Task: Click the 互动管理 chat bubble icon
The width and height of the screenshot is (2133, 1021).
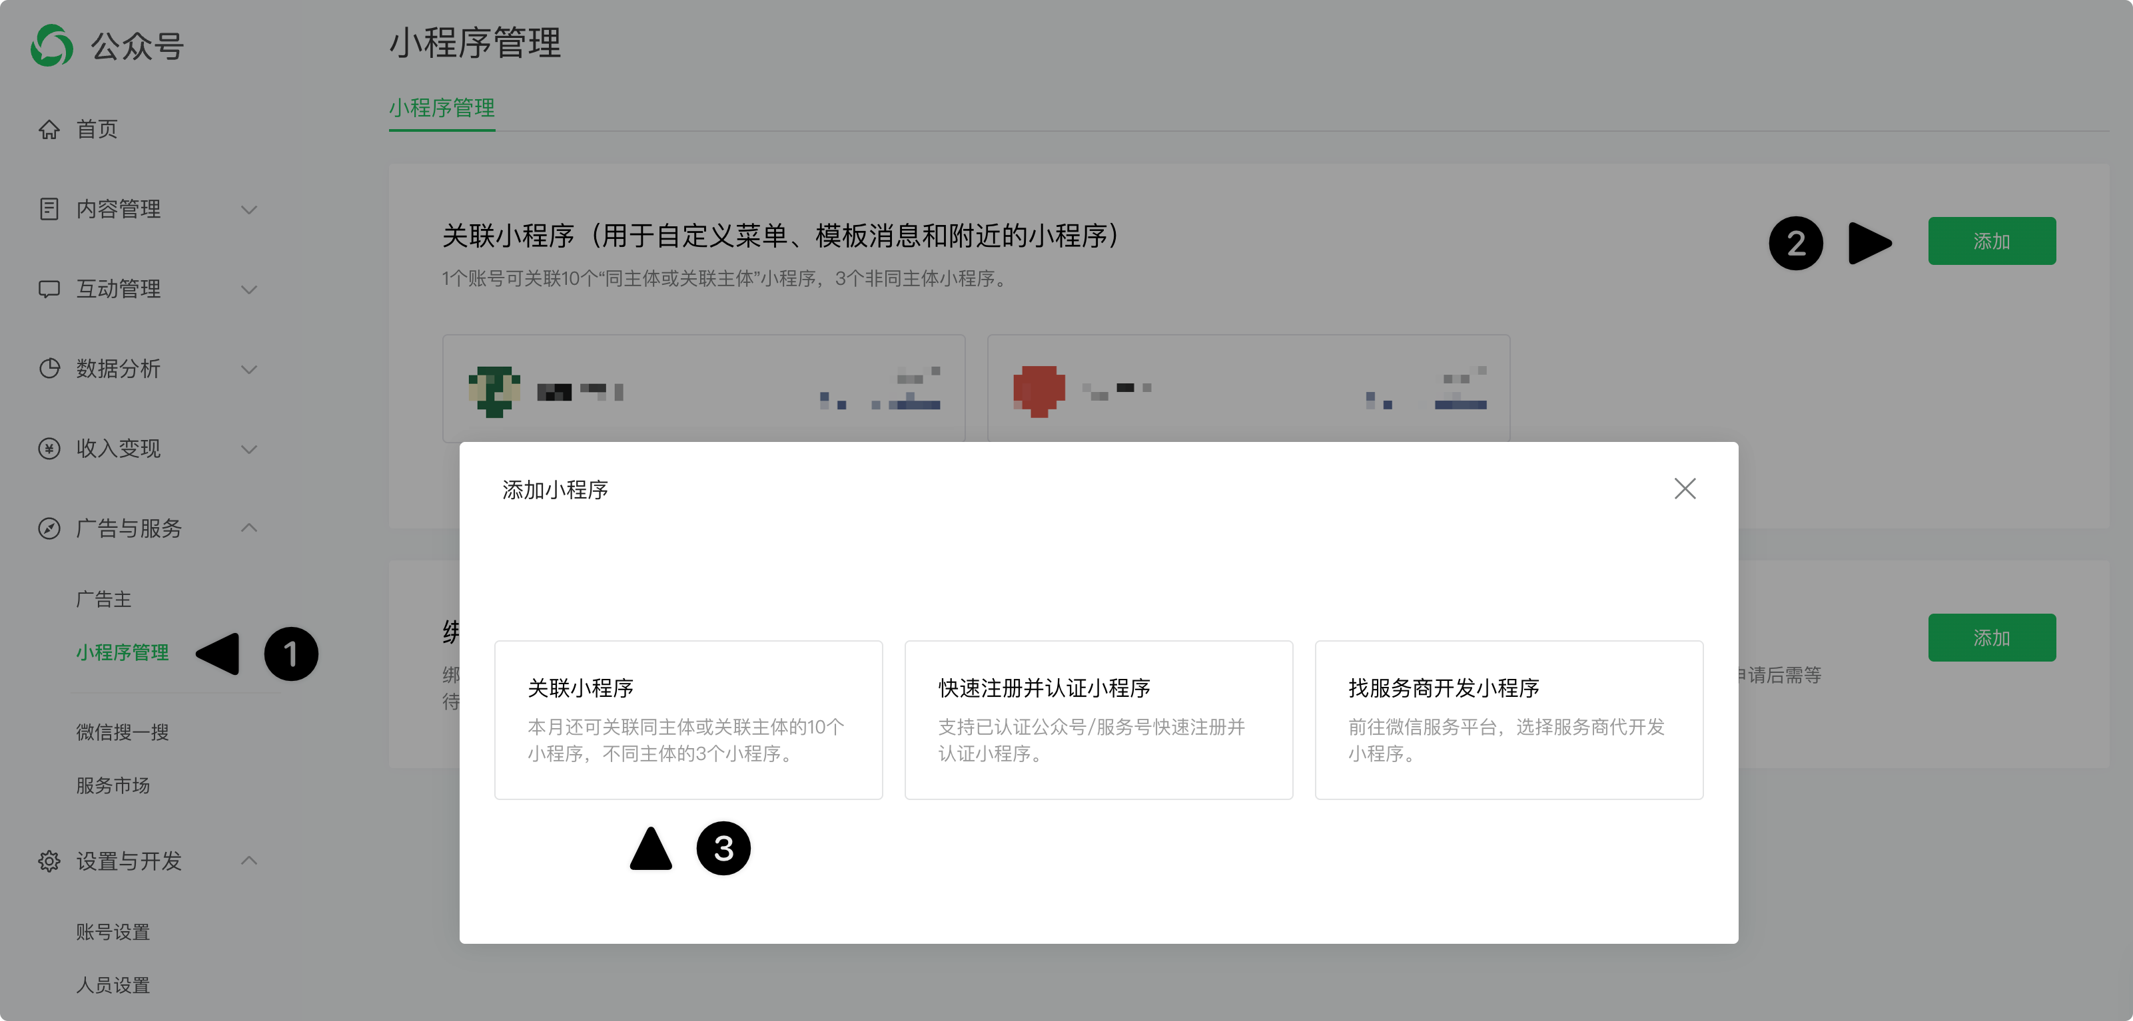Action: click(x=49, y=289)
